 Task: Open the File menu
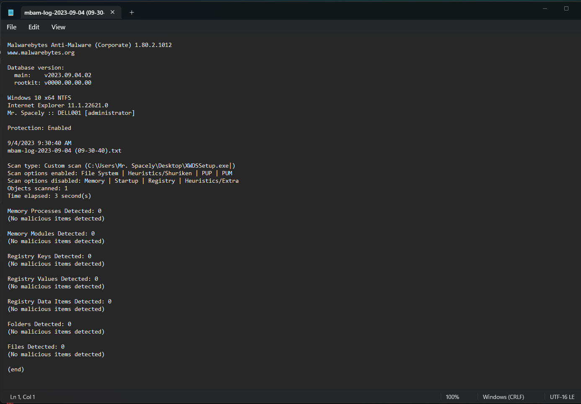tap(12, 27)
